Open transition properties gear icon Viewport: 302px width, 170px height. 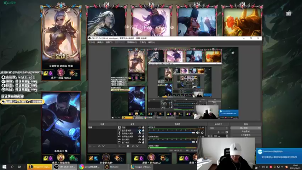(227, 132)
